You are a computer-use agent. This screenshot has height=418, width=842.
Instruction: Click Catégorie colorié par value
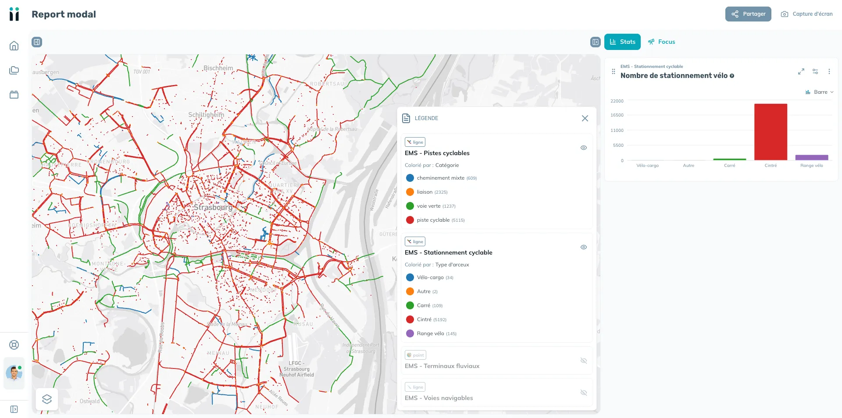pos(447,165)
